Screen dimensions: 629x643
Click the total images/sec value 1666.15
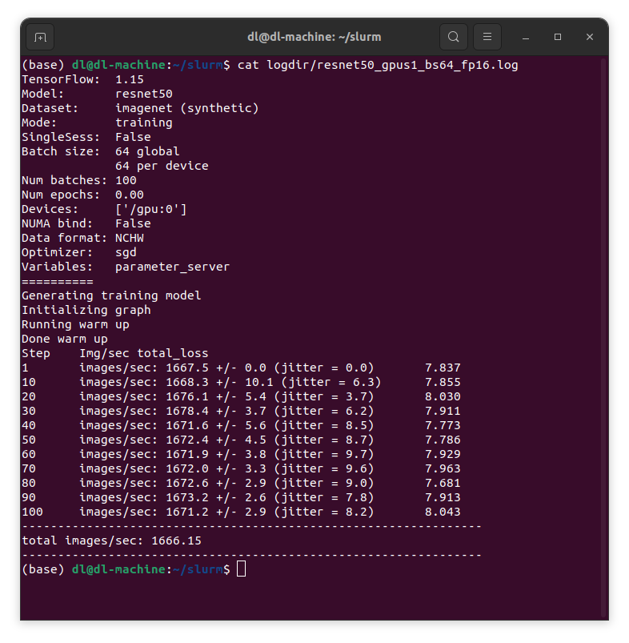[x=176, y=541]
